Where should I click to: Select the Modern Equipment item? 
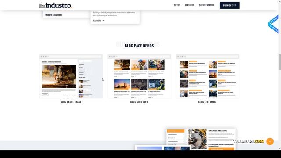point(54,15)
